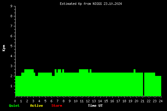Click the x-axis hour label 12
This screenshot has height=111, width=167.
click(88, 101)
